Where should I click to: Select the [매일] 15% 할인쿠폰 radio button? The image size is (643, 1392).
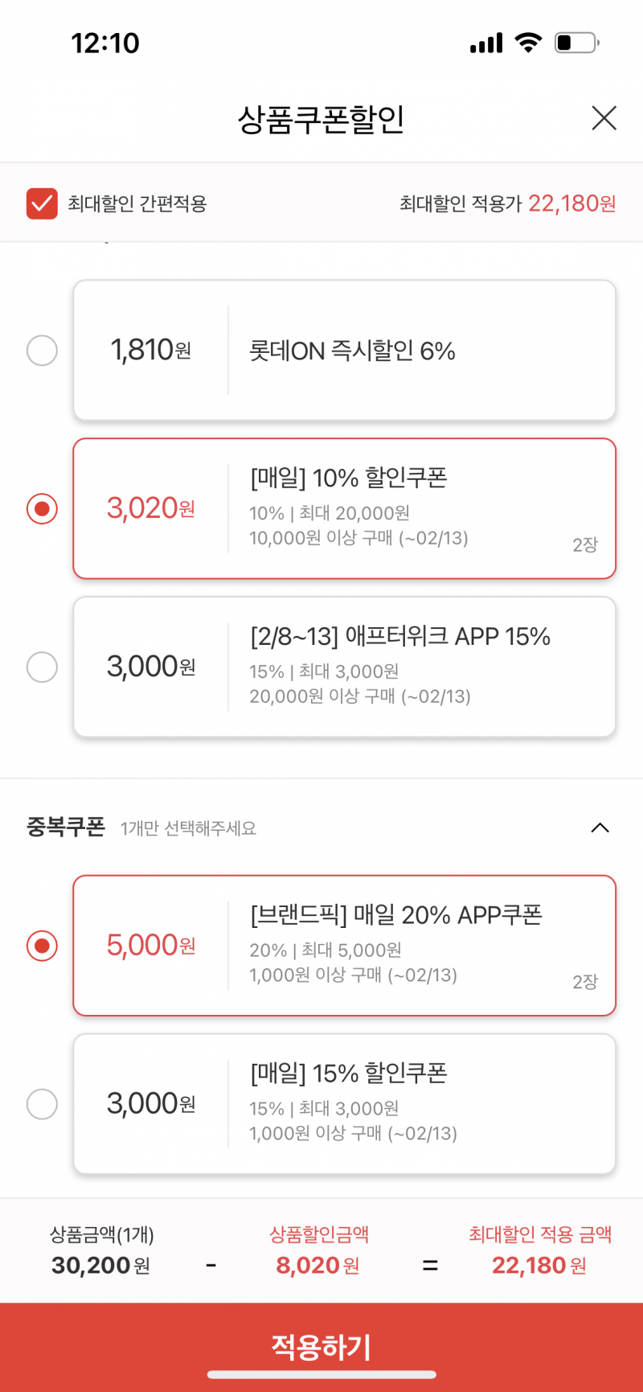pyautogui.click(x=42, y=1104)
